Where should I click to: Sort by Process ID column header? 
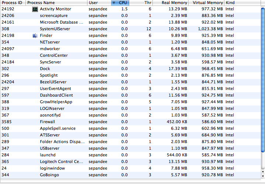tap(13, 3)
